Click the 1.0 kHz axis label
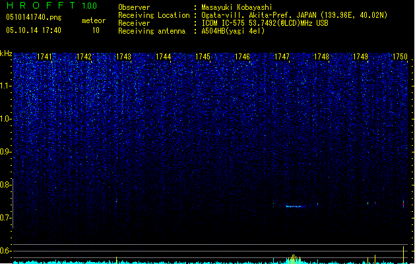415x264 pixels. coord(5,119)
